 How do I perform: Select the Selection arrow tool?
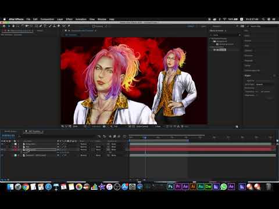(x=9, y=26)
